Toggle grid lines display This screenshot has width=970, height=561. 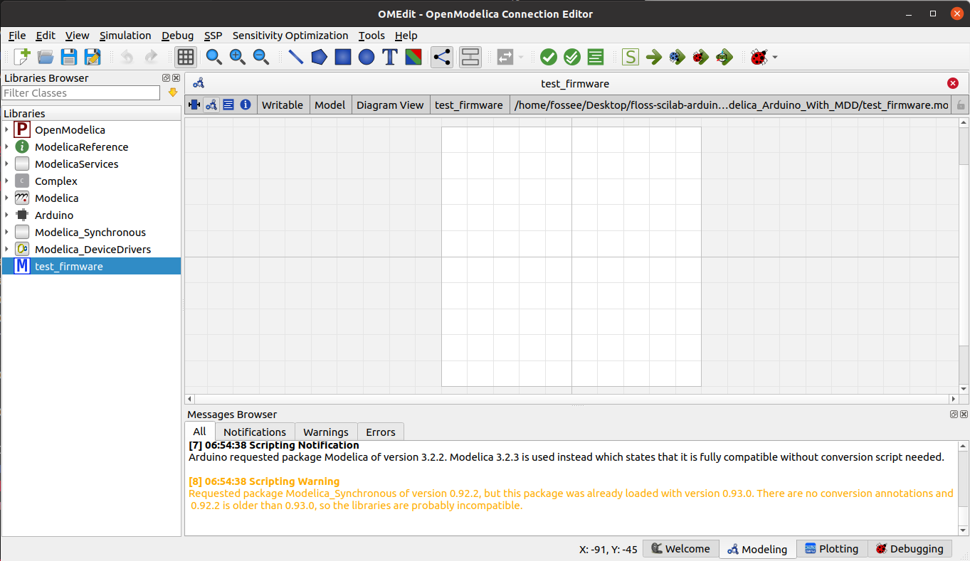click(x=186, y=57)
